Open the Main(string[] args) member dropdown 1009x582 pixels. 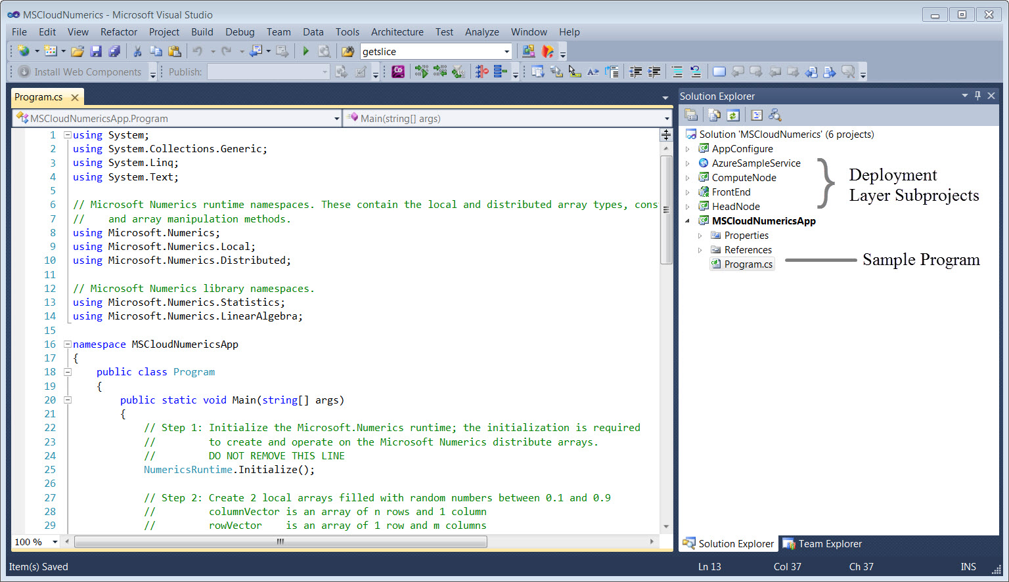click(667, 119)
